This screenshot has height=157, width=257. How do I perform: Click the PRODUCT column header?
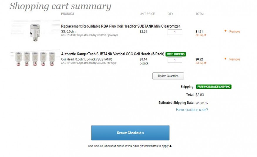[x=68, y=14]
